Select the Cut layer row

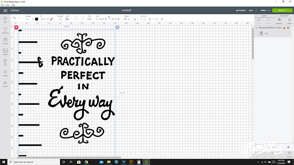(x=273, y=34)
